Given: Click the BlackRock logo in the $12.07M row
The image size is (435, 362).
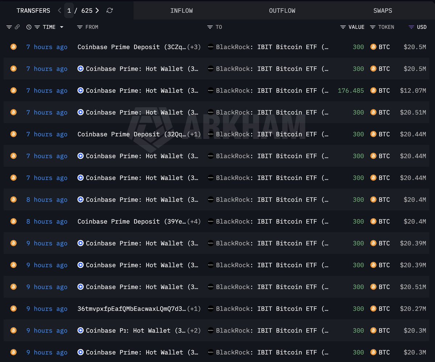Looking at the screenshot, I should [x=211, y=91].
